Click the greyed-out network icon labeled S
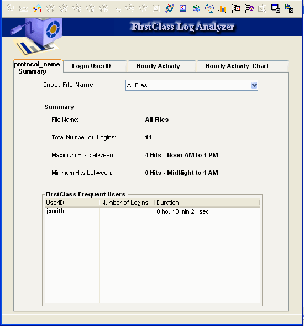The image size is (304, 326). click(x=77, y=8)
